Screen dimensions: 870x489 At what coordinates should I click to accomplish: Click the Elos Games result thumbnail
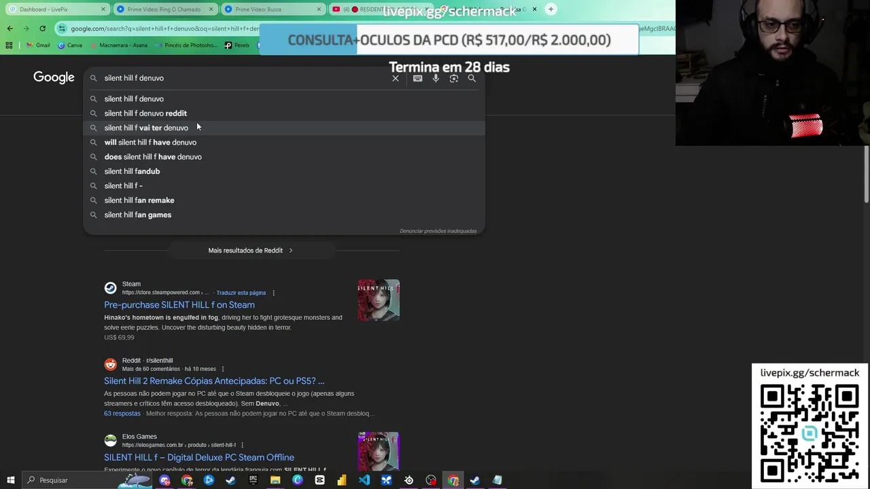[379, 451]
